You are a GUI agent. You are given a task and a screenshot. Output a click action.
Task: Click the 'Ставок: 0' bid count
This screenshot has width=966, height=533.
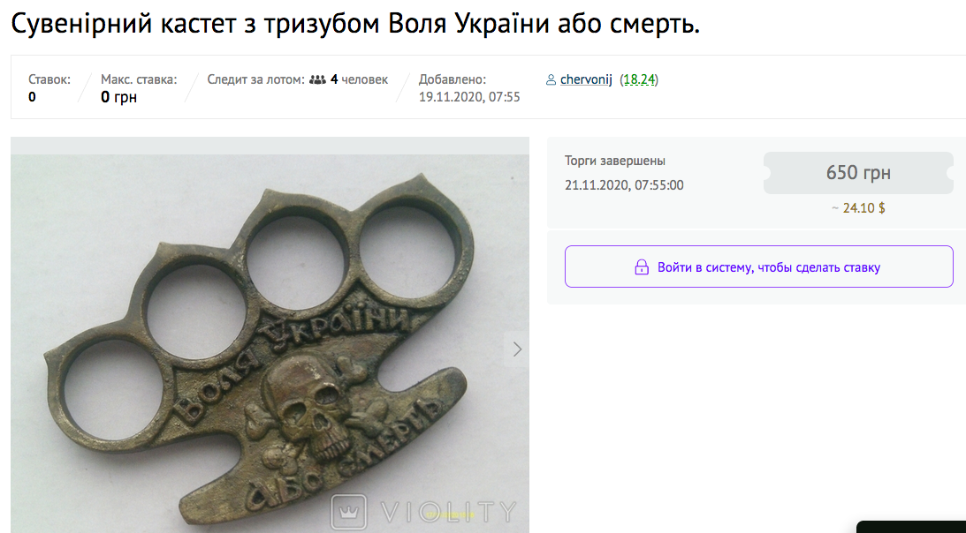click(x=49, y=88)
